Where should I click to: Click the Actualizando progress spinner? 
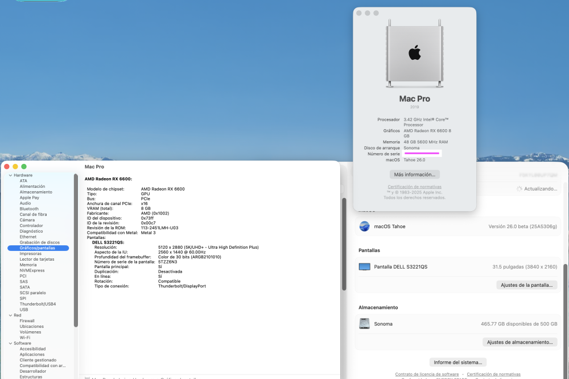[x=519, y=189]
